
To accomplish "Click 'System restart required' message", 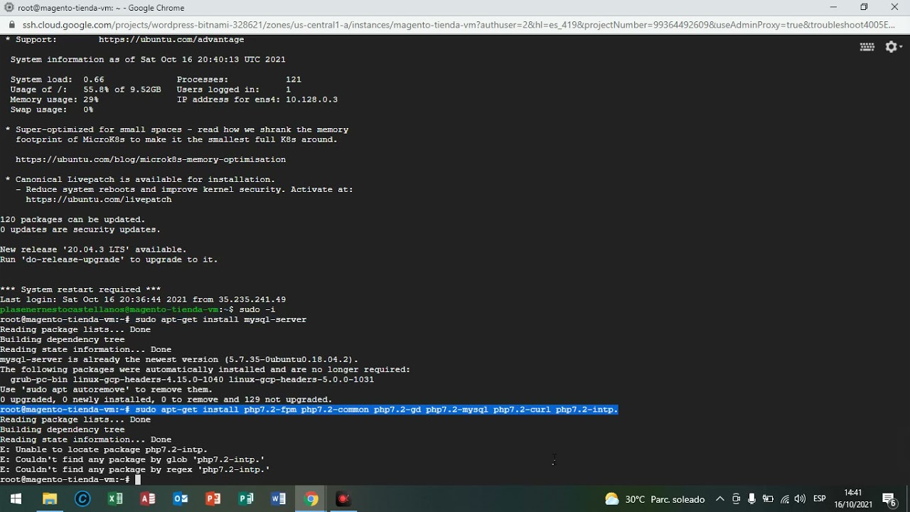I will pyautogui.click(x=80, y=289).
